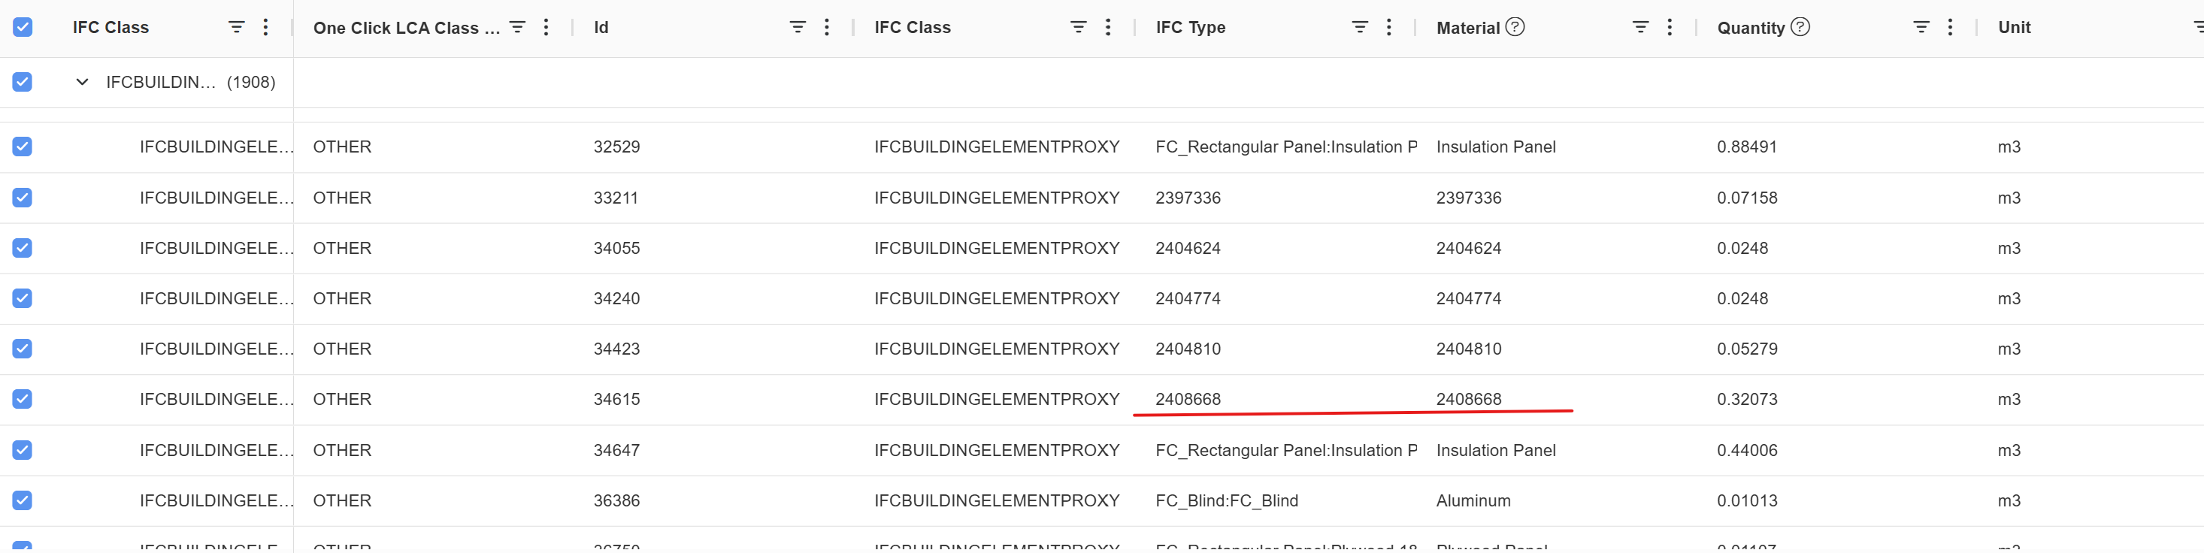Collapse the IFCBUILDIN... (1908) group

pos(82,82)
